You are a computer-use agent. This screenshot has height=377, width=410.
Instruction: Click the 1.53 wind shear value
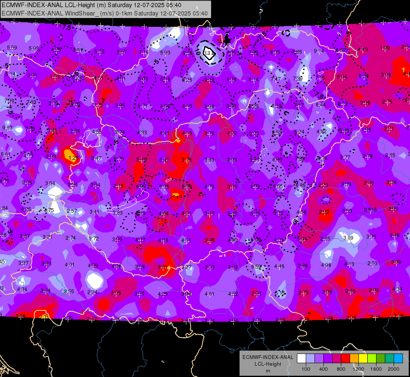point(55,76)
